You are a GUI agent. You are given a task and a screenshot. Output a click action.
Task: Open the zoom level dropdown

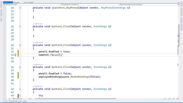tap(6, 99)
